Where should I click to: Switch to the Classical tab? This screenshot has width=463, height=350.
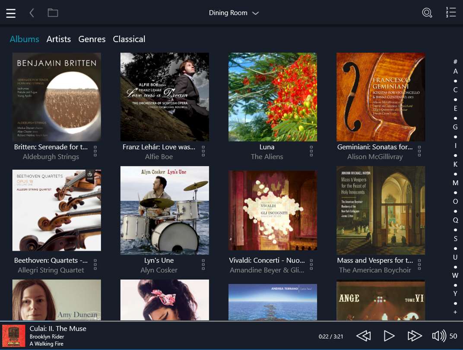129,39
